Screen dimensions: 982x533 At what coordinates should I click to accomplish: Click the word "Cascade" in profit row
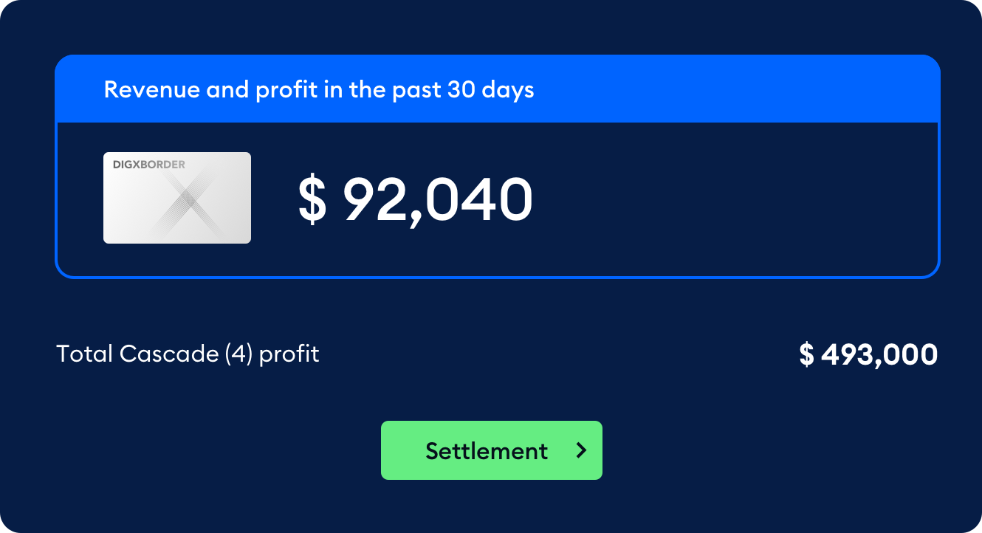(170, 354)
